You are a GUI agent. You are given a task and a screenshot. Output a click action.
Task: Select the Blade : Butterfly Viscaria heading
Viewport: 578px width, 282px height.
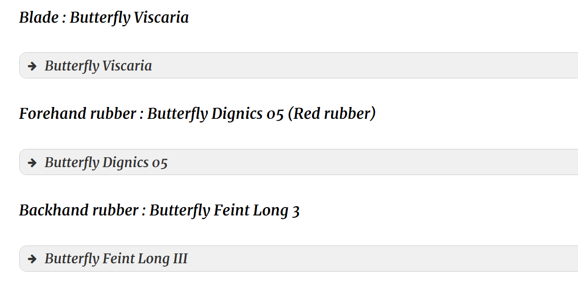(x=104, y=18)
